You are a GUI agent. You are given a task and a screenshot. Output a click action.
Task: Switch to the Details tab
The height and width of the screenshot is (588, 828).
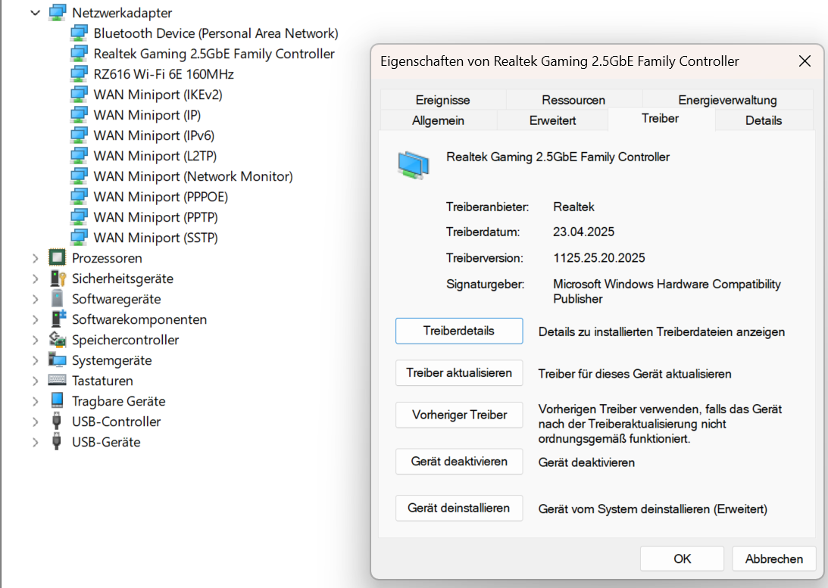click(x=764, y=120)
